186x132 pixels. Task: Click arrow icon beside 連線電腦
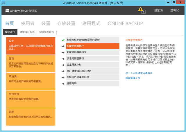63,84
